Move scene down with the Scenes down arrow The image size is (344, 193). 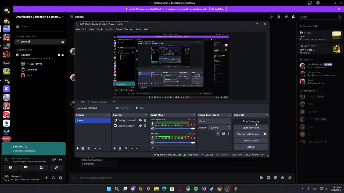point(100,148)
